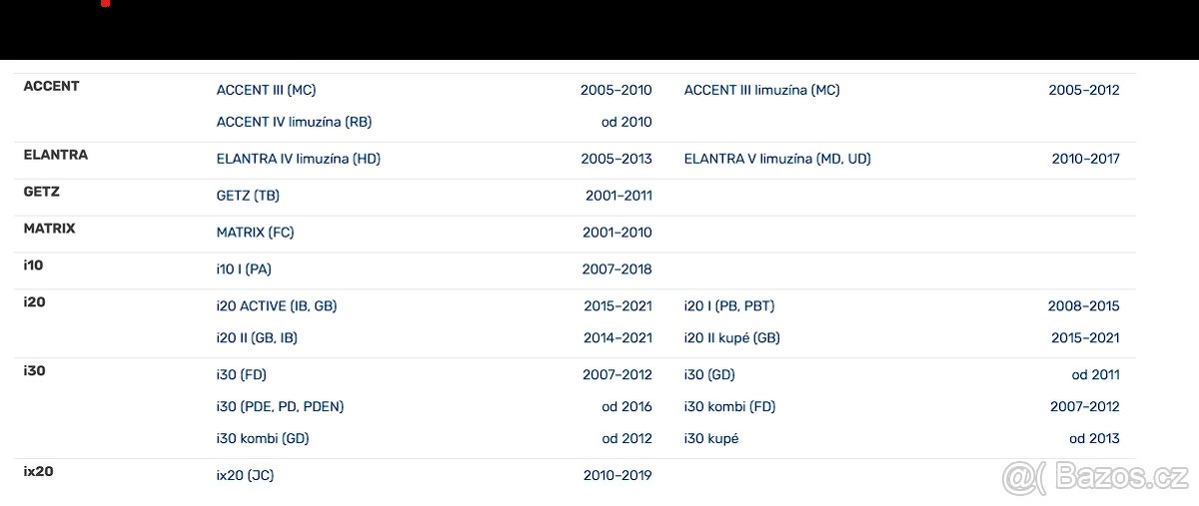This screenshot has width=1199, height=506.
Task: Open the MATRIX (FC) link
Action: [255, 233]
